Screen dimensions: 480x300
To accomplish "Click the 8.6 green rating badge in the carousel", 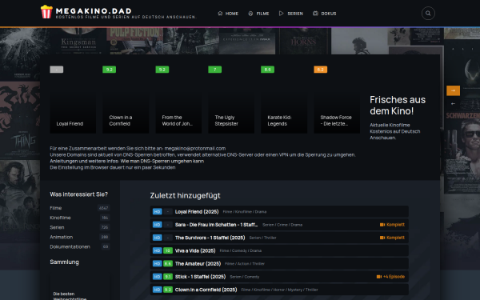I will [x=267, y=70].
